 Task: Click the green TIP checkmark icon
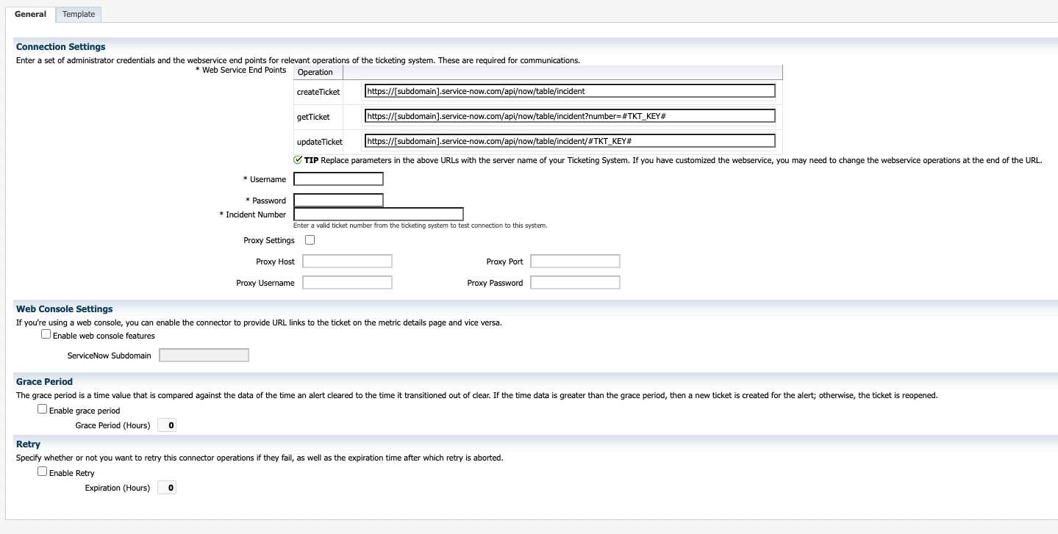coord(296,159)
